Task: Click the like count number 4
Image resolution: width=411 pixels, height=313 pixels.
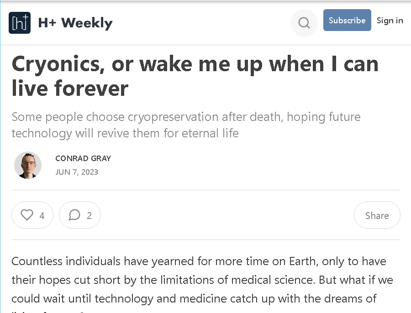Action: (x=42, y=215)
